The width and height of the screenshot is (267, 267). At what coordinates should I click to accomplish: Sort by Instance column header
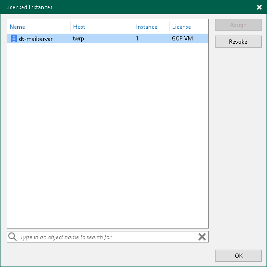pyautogui.click(x=146, y=27)
